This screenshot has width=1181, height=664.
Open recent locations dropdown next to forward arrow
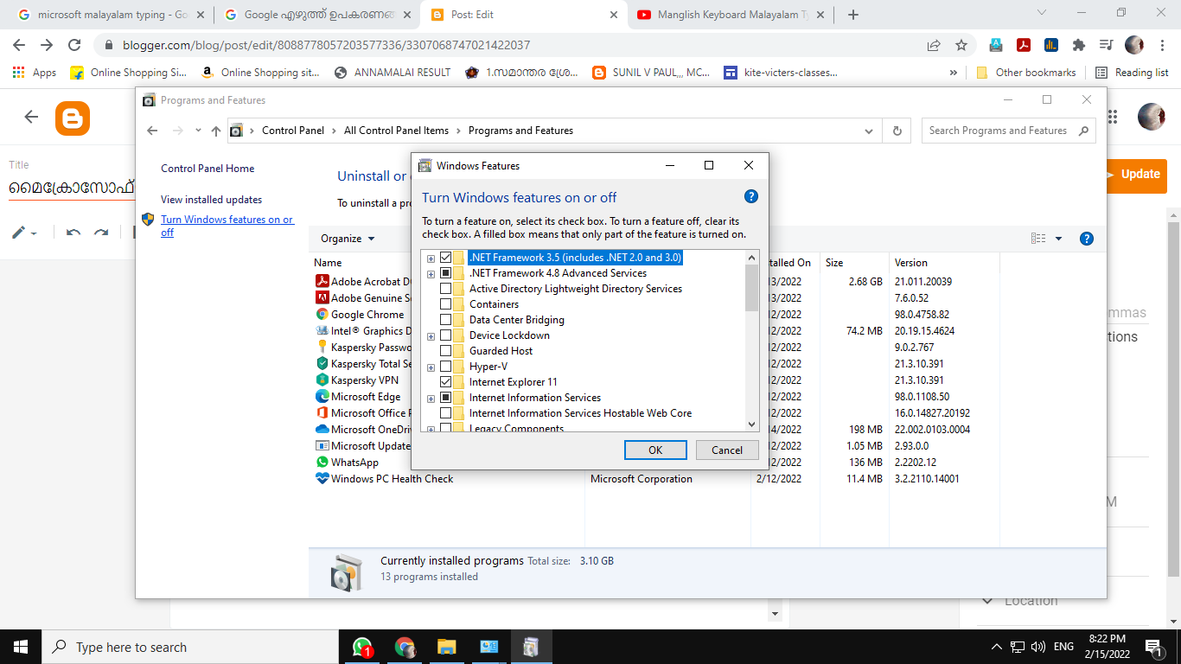[198, 131]
